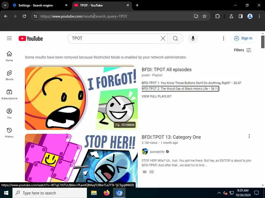Click the YouTube logo

click(31, 39)
